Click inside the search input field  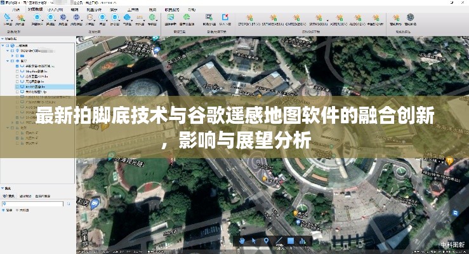pyautogui.click(x=33, y=204)
